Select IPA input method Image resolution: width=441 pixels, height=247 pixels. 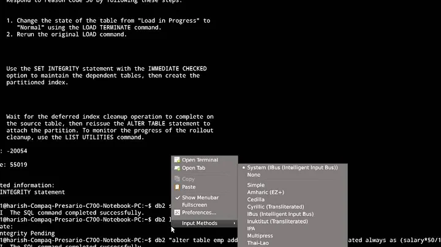[x=293, y=229]
